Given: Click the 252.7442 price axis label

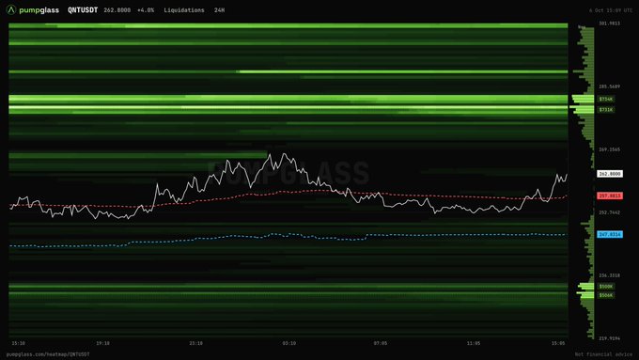Looking at the screenshot, I should tap(609, 212).
